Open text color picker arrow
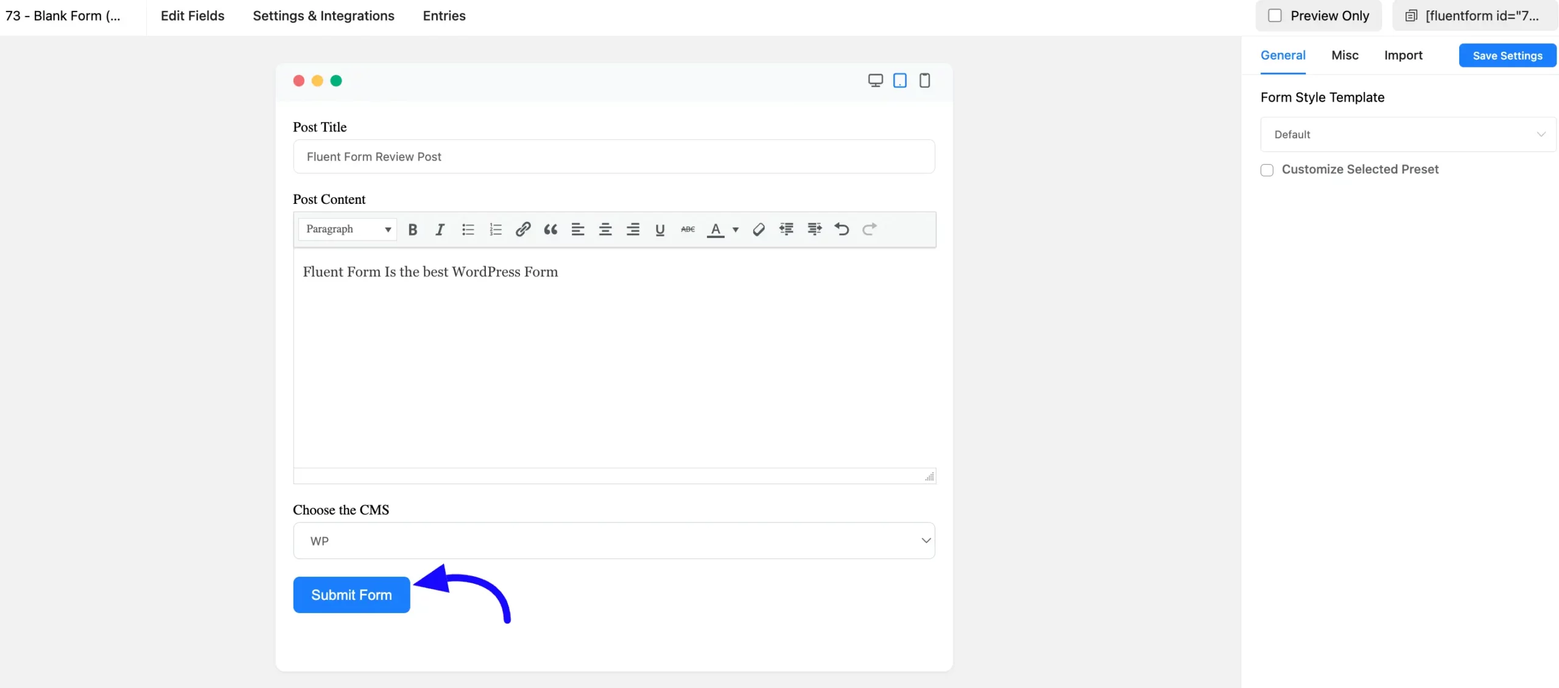Image resolution: width=1559 pixels, height=688 pixels. tap(736, 229)
